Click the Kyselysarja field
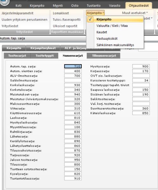Image resolution: width=158 pixels, height=190 pixels. pyautogui.click(x=73, y=174)
